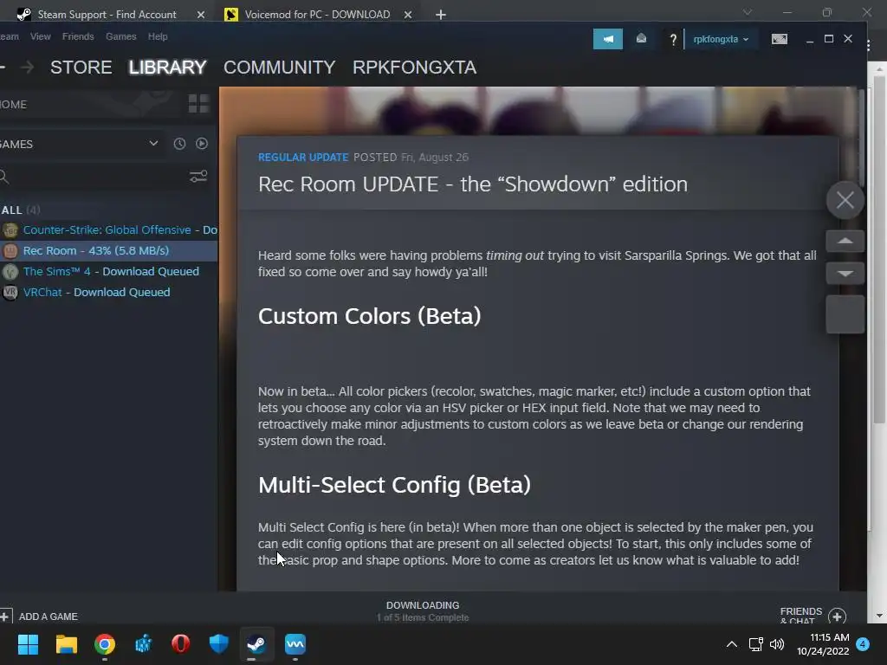Select The Sims 4 - Download Queued

point(108,271)
